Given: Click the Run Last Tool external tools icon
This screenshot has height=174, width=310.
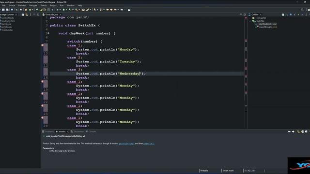Looking at the screenshot, I should pyautogui.click(x=77, y=10).
